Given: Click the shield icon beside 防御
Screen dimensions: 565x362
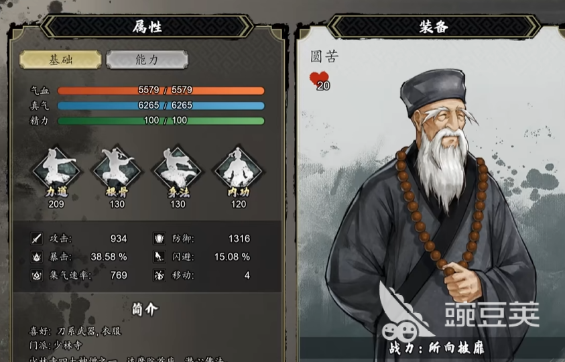Looking at the screenshot, I should pos(159,239).
